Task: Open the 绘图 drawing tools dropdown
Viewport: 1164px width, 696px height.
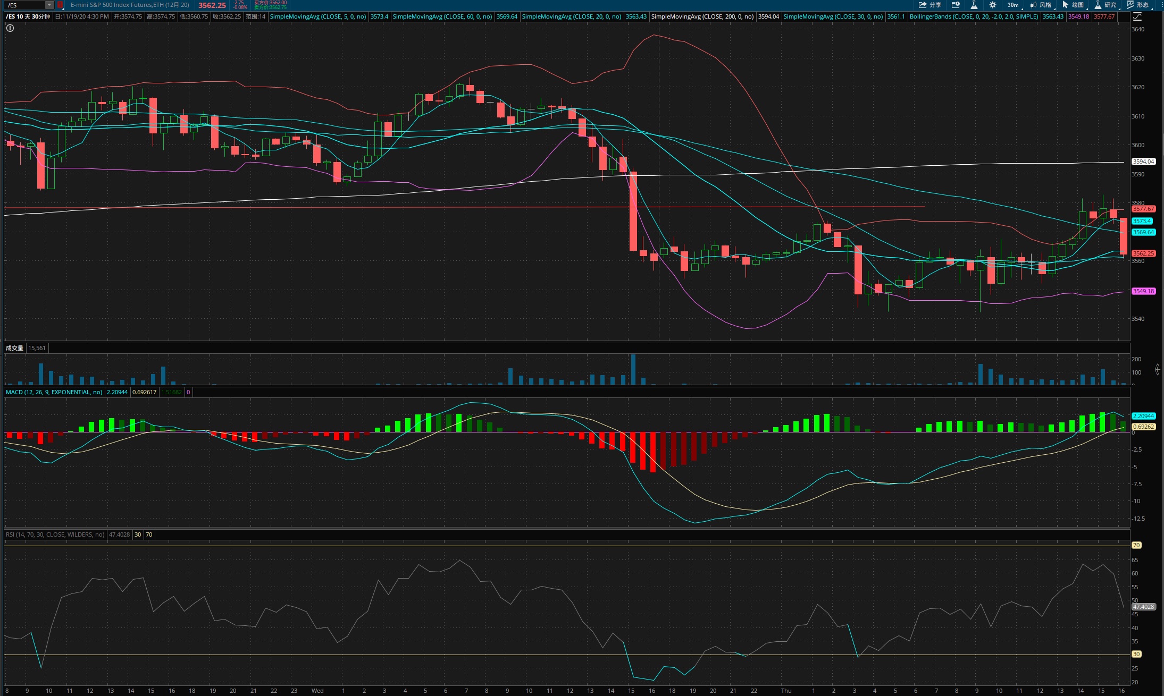Action: tap(1074, 5)
